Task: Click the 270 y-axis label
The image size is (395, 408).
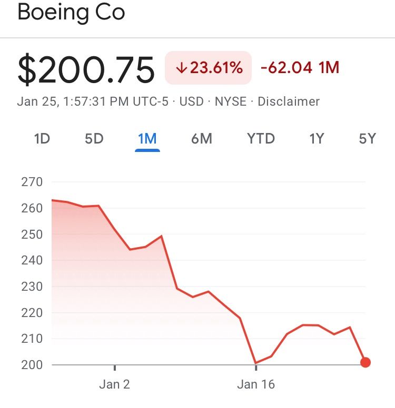Action: (x=32, y=182)
